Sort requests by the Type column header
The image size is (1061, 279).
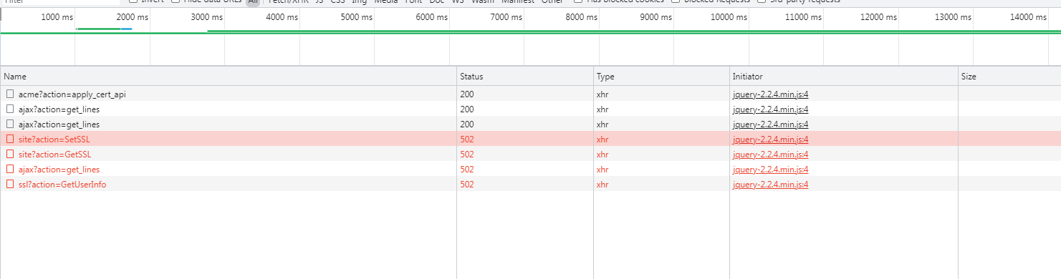tap(661, 76)
